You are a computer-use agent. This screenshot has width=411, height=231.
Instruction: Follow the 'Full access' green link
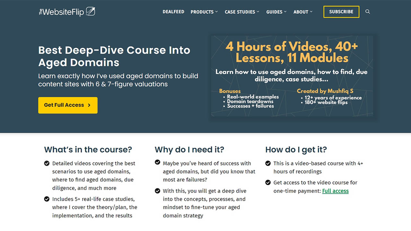pyautogui.click(x=335, y=191)
